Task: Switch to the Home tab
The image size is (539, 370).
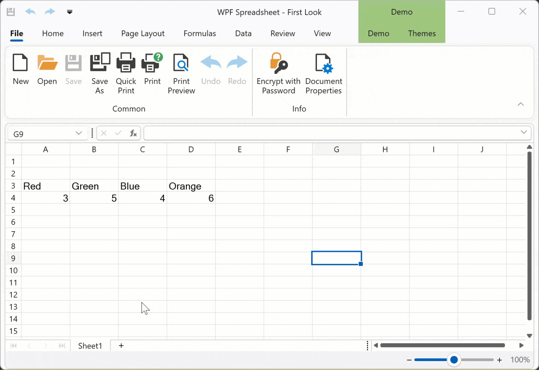Action: 53,33
